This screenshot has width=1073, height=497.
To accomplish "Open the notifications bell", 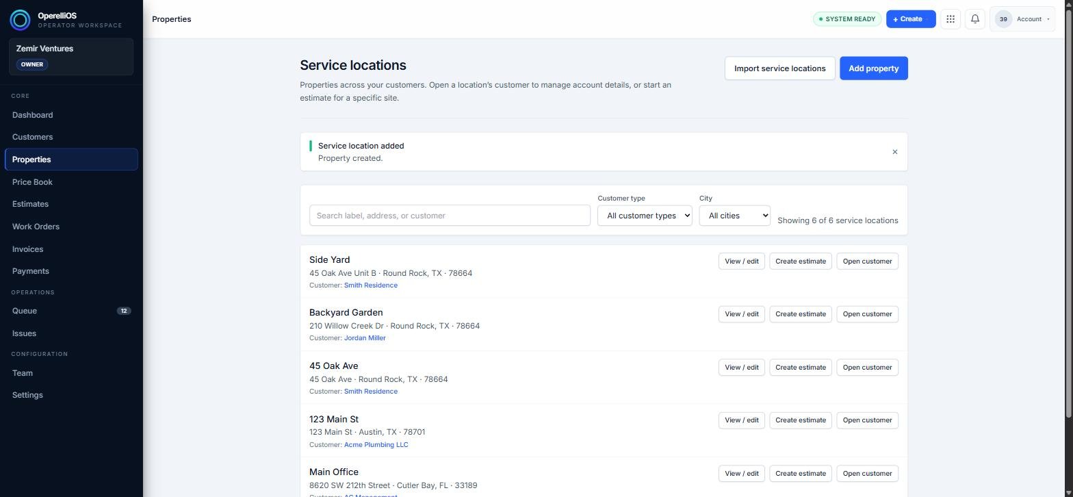I will [975, 19].
